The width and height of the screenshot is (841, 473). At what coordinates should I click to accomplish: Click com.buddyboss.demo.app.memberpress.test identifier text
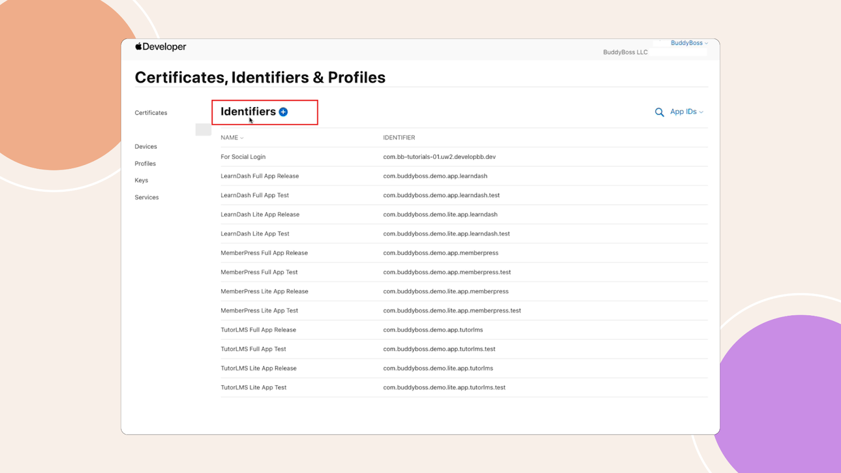pos(447,272)
